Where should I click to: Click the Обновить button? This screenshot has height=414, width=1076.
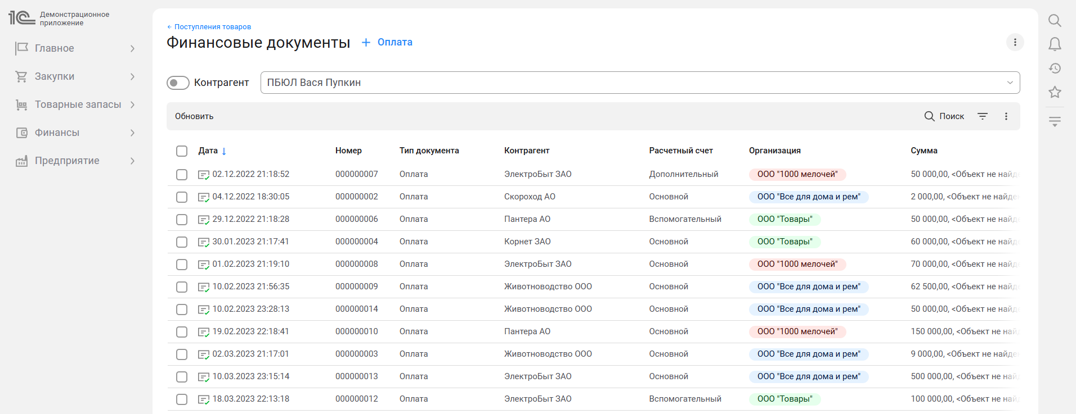pyautogui.click(x=194, y=116)
